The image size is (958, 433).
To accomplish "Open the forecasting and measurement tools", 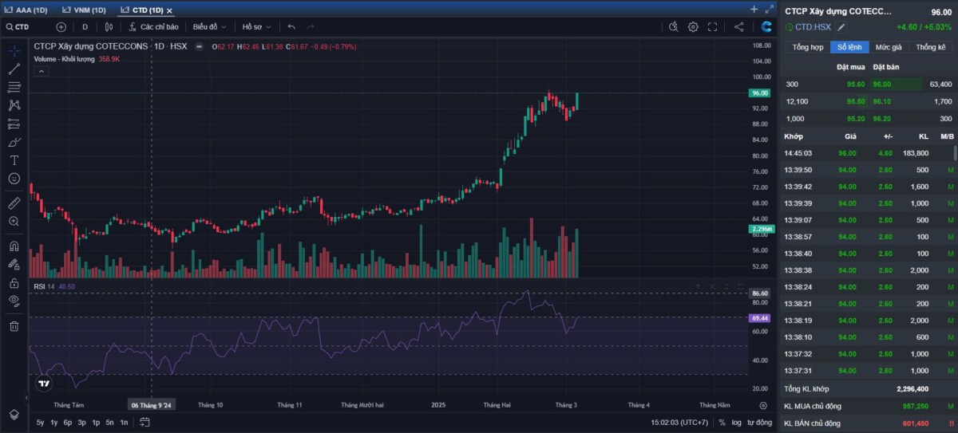I will [14, 124].
